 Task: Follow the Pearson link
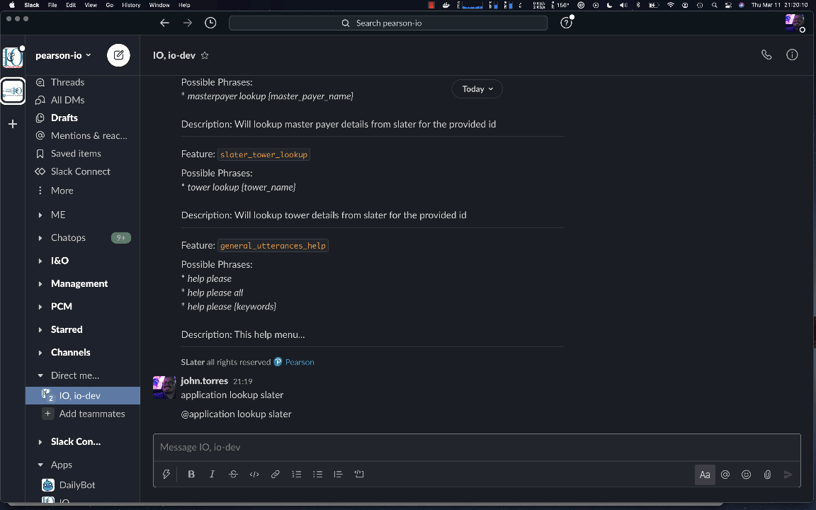[300, 362]
